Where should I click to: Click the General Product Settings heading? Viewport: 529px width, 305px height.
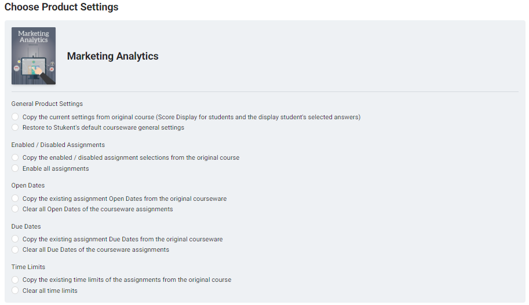tap(47, 104)
